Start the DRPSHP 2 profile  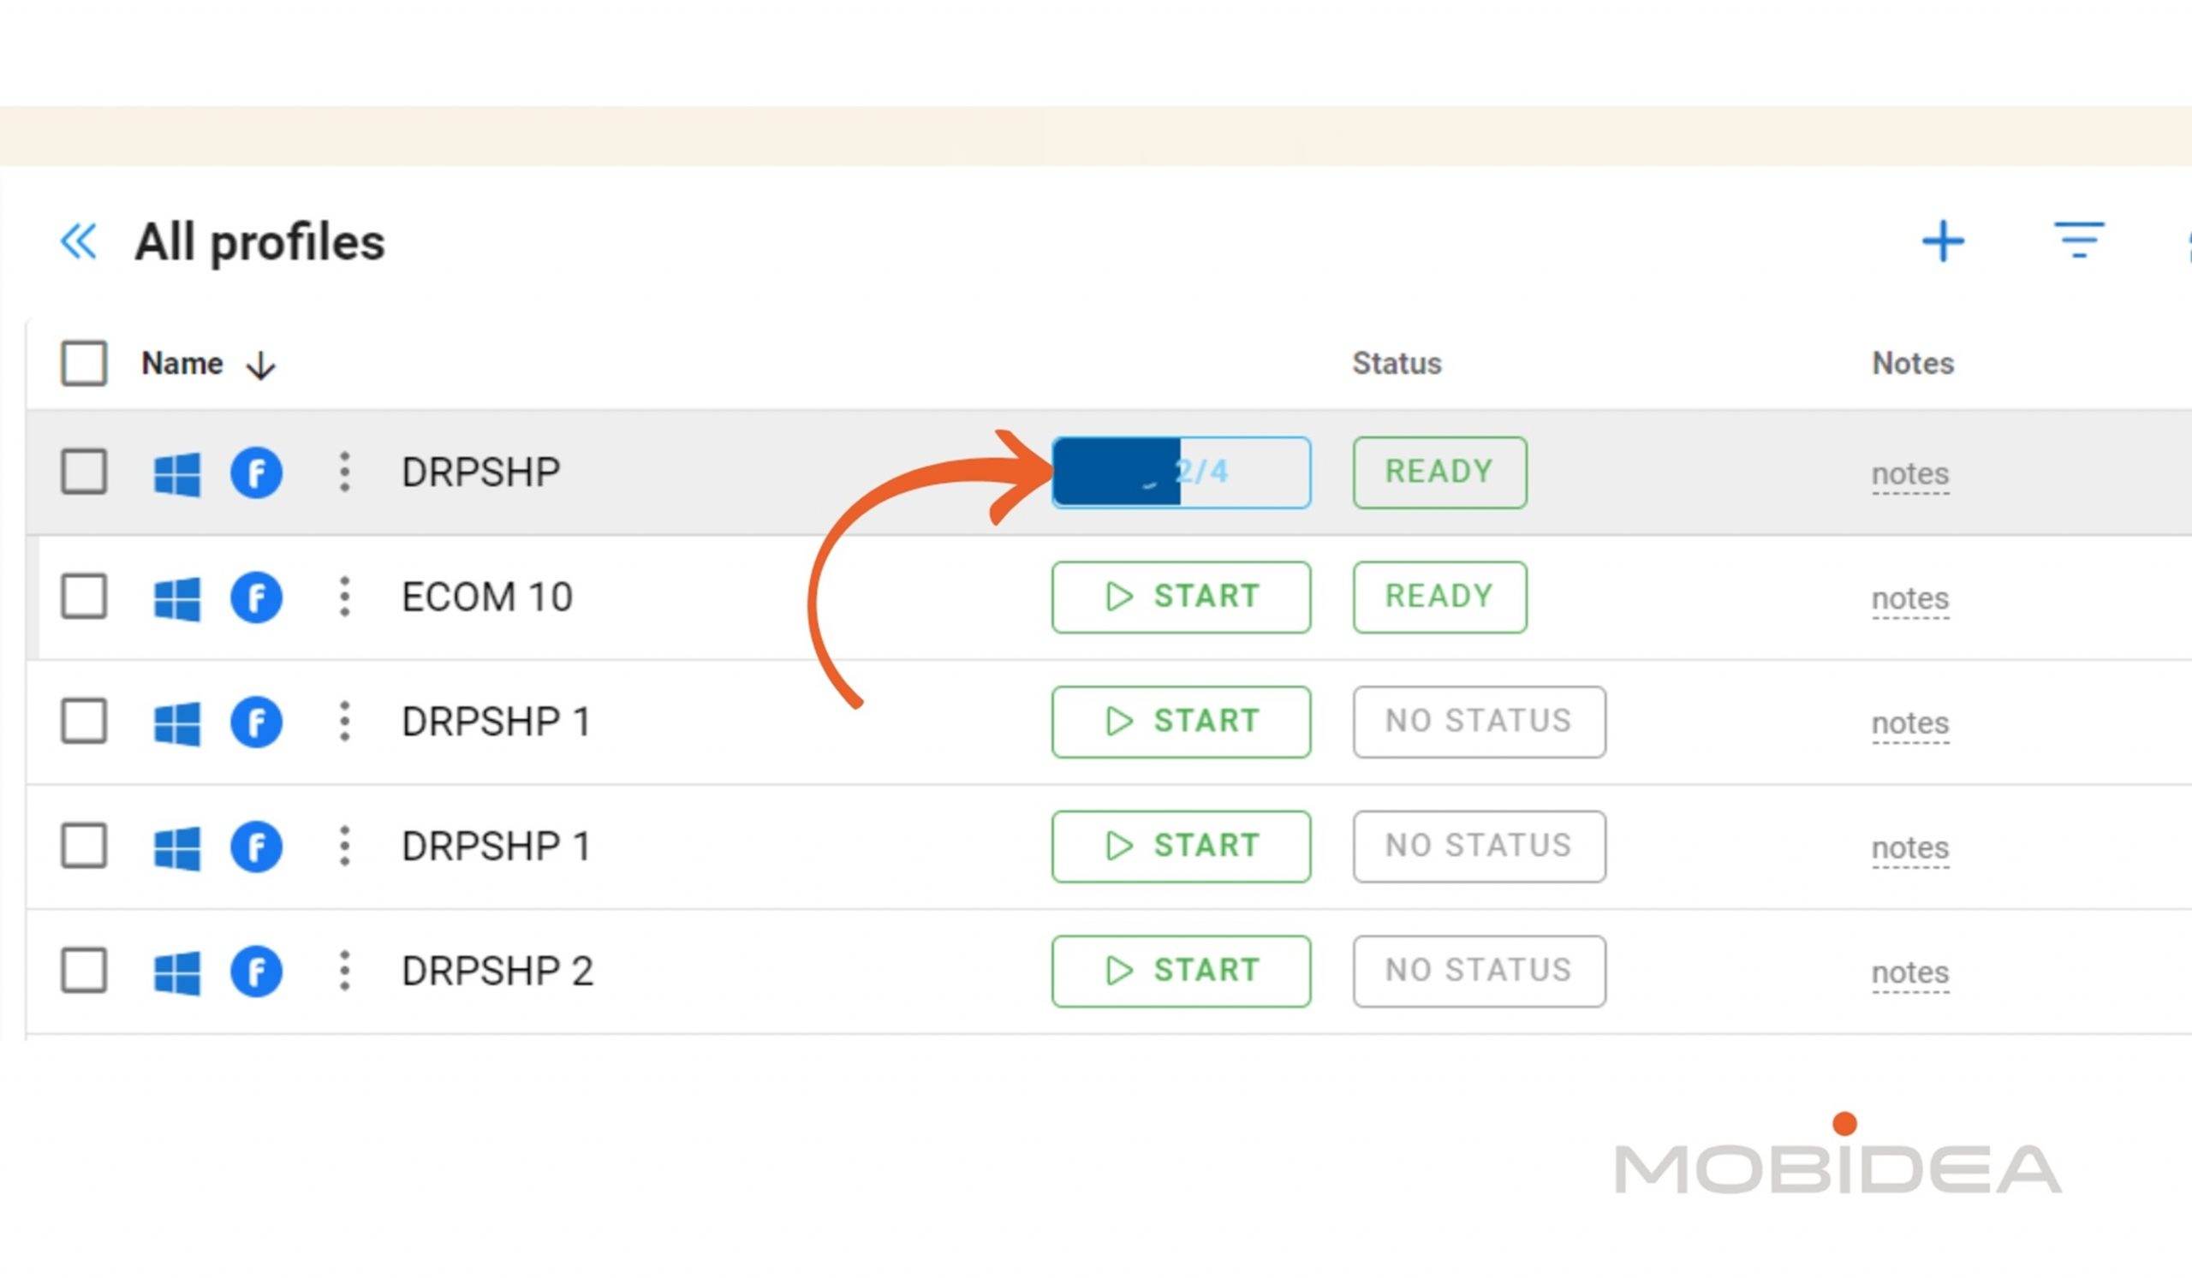(1181, 971)
